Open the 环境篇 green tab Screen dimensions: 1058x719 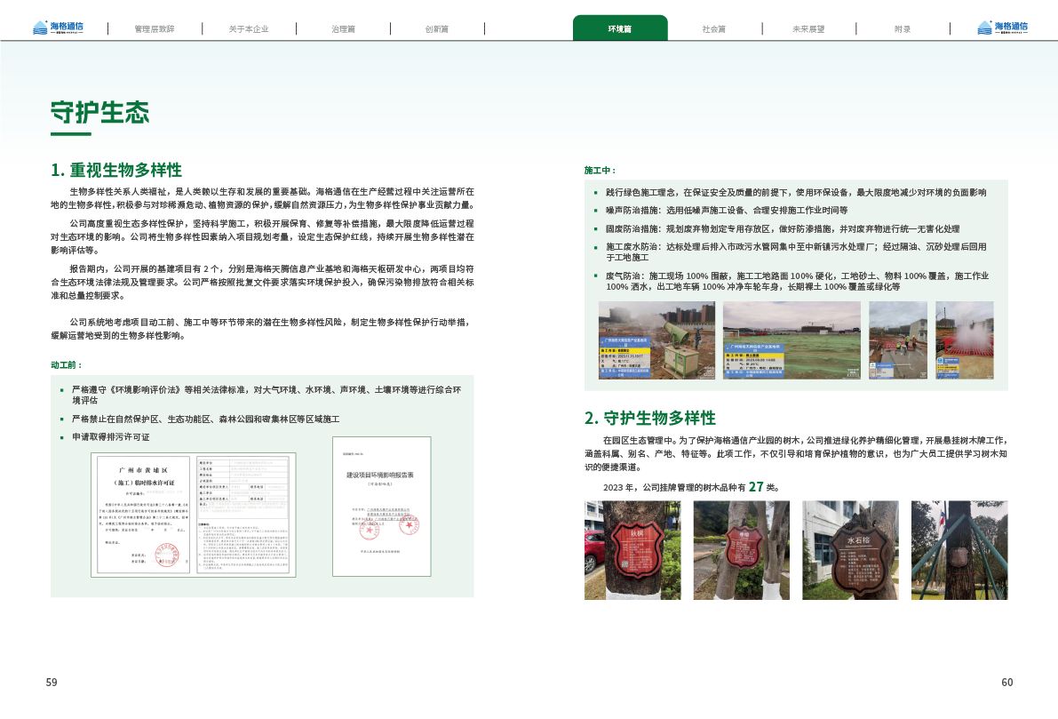click(x=619, y=28)
